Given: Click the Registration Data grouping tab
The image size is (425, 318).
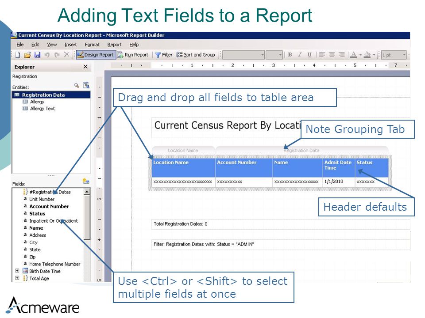Looking at the screenshot, I should tap(301, 151).
